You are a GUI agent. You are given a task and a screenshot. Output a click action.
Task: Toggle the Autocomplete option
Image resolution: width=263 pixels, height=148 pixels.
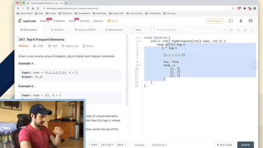click(167, 30)
